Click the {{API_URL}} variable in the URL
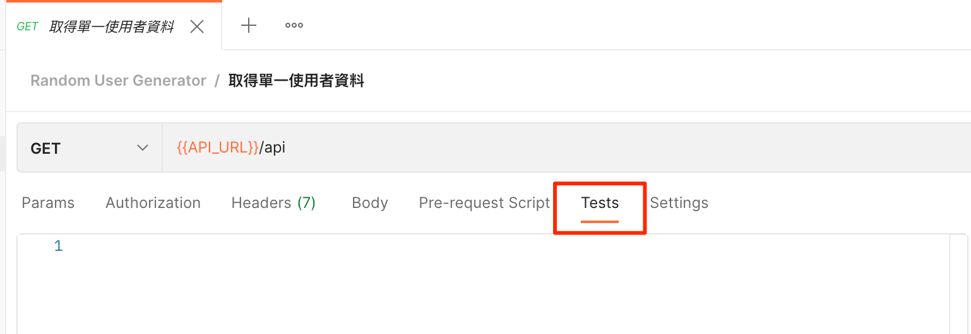971x334 pixels. coord(218,148)
